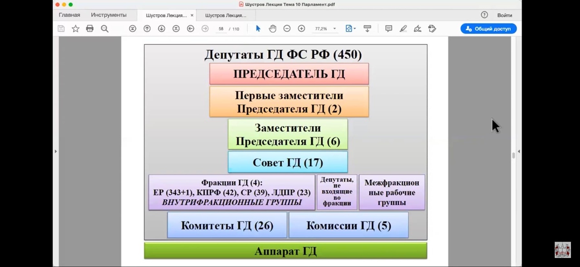Jump to last page icon

[x=176, y=28]
